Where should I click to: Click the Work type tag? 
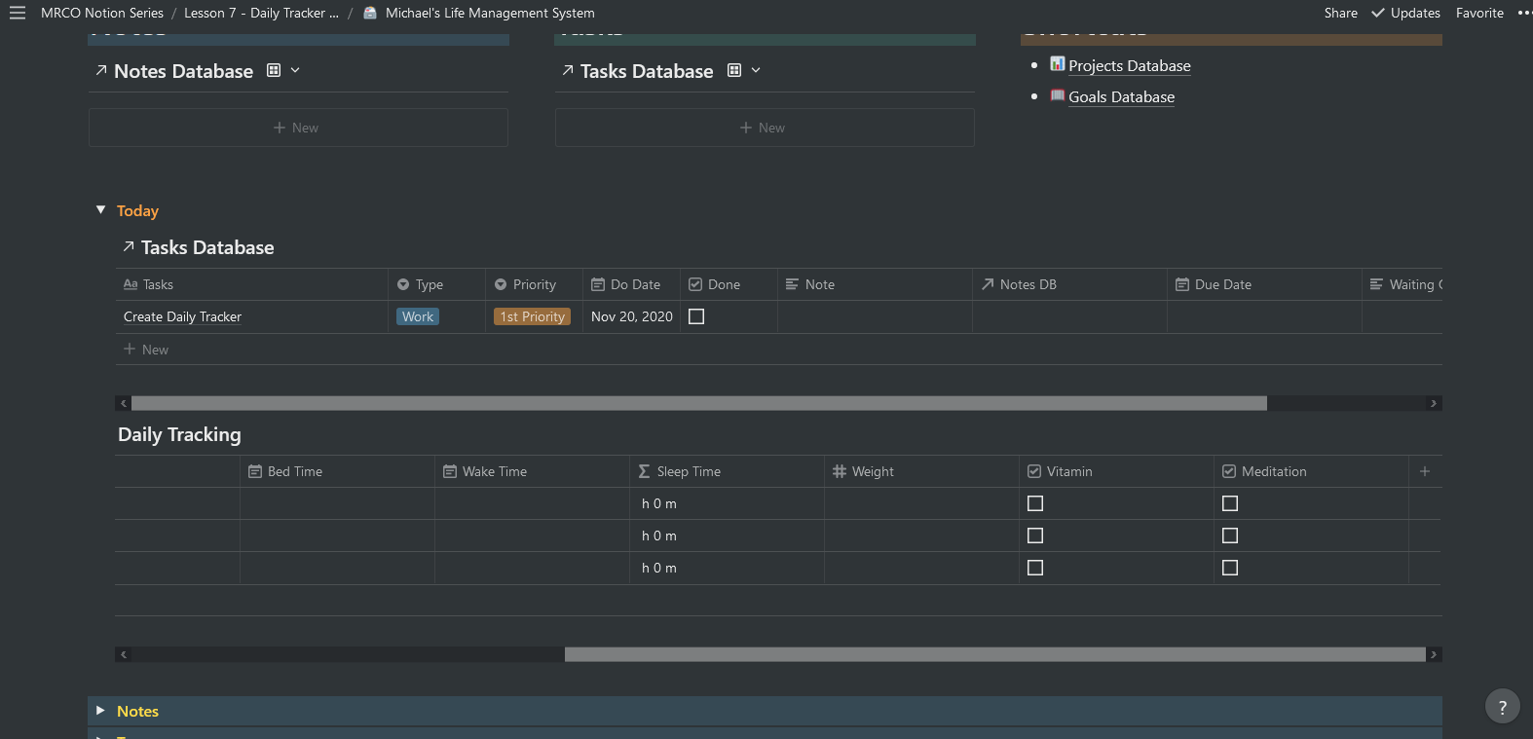click(418, 316)
